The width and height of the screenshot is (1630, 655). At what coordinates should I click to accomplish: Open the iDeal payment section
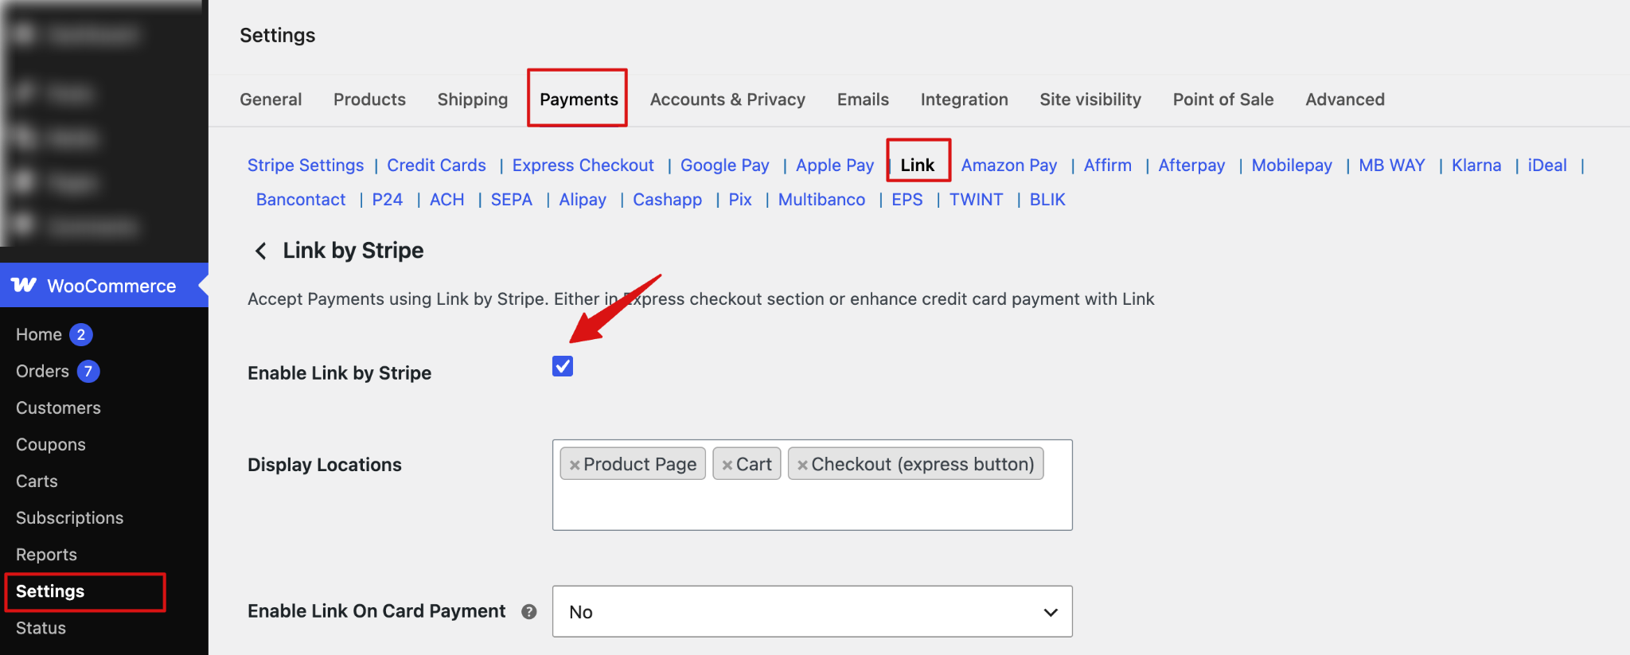(1547, 166)
